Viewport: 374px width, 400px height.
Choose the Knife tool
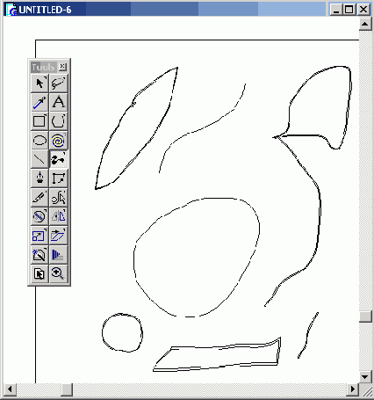tap(40, 198)
